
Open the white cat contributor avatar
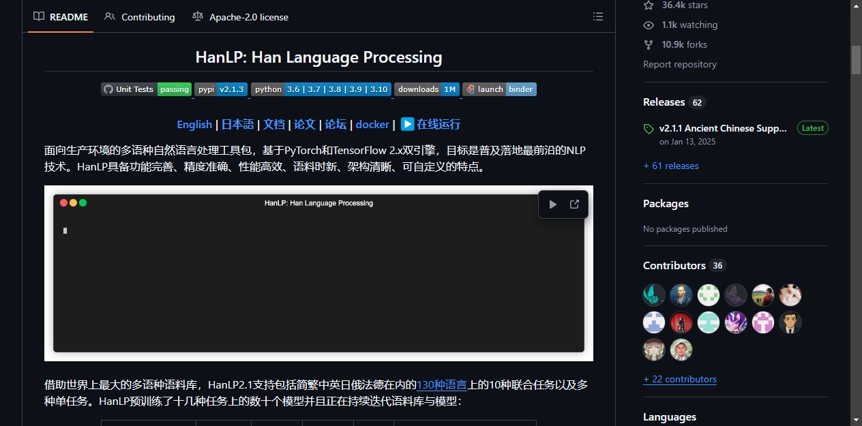point(790,295)
